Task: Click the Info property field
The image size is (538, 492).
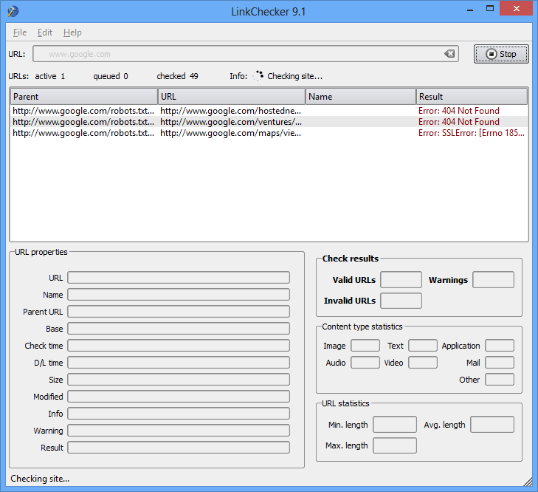Action: point(179,413)
